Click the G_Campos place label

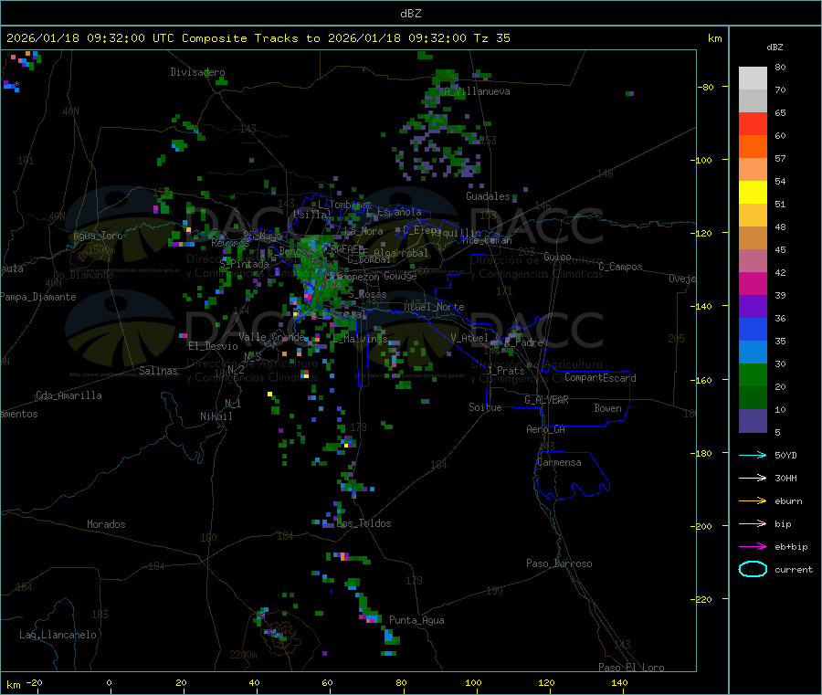[x=621, y=267]
